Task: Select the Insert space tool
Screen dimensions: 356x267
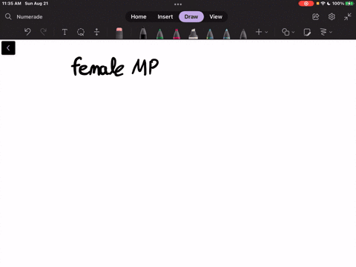Action: point(96,32)
